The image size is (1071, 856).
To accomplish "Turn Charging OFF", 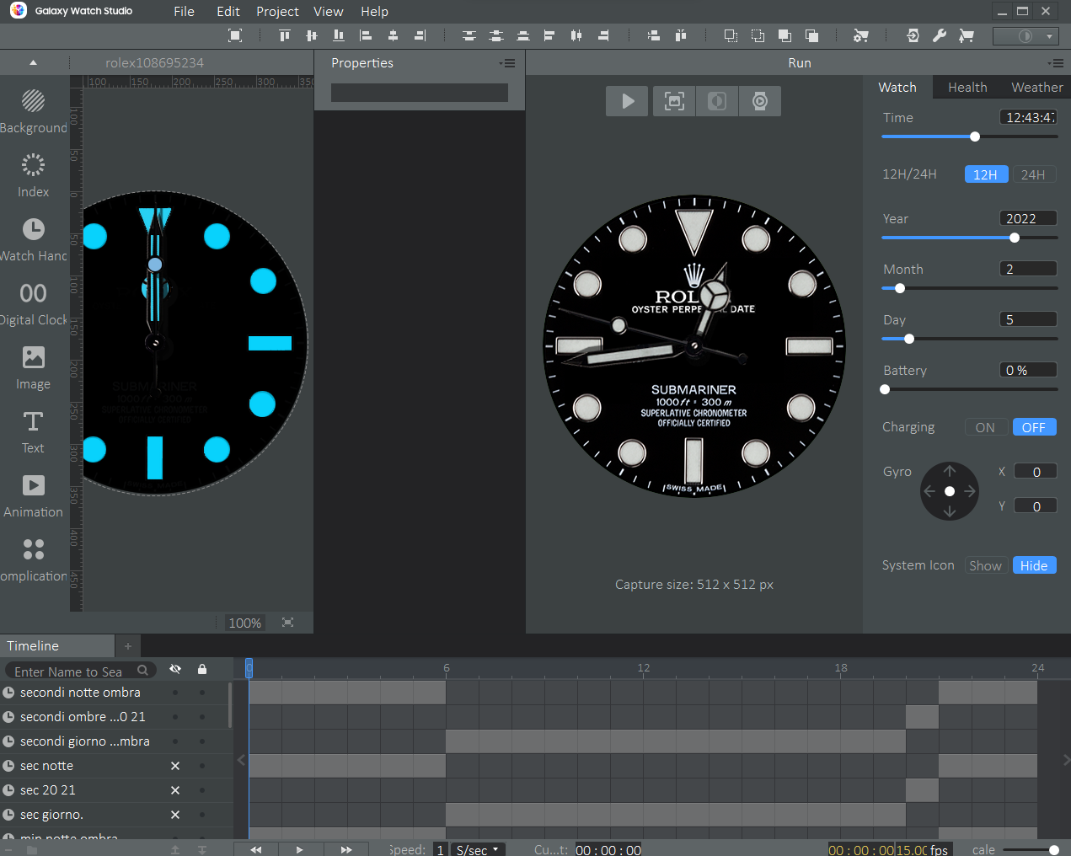I will click(x=1034, y=427).
